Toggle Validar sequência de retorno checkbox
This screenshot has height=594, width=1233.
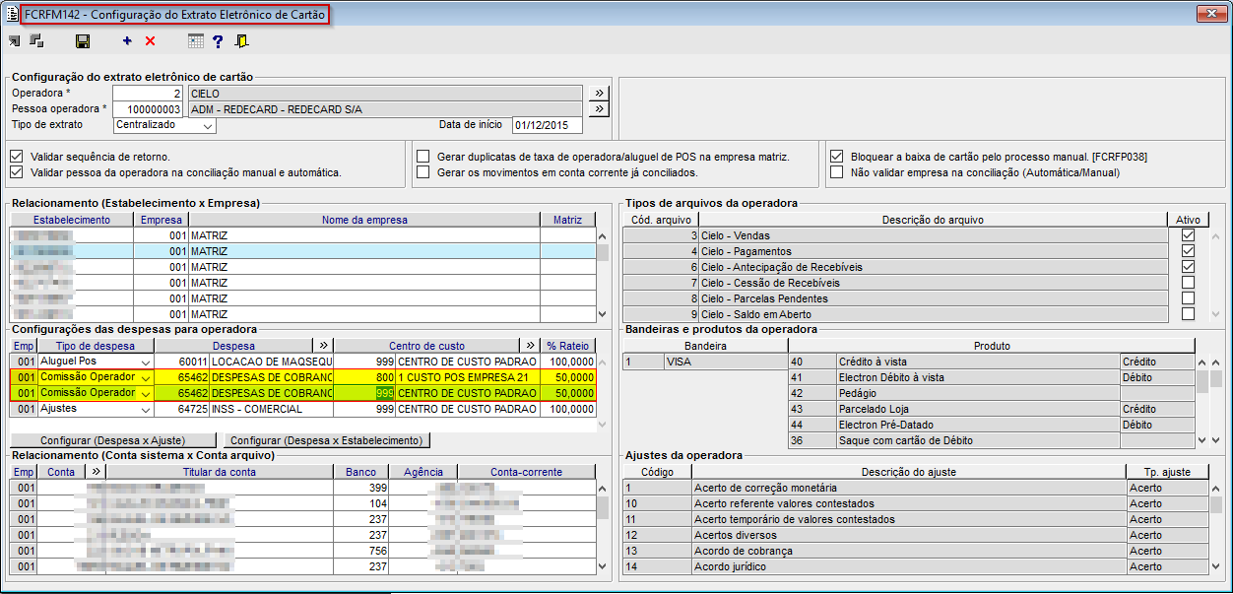[x=16, y=157]
